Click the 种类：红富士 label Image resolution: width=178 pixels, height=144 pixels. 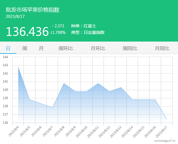(84, 26)
